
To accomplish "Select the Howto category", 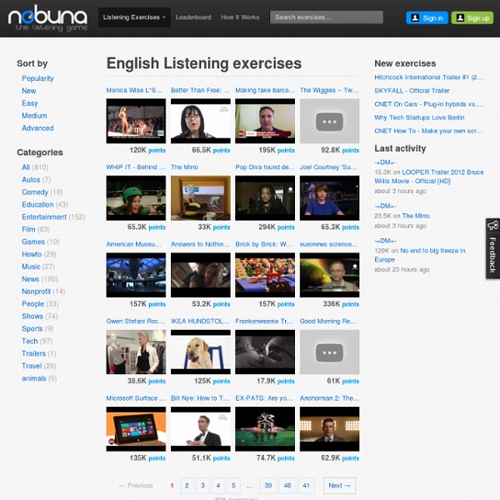I will coord(32,254).
